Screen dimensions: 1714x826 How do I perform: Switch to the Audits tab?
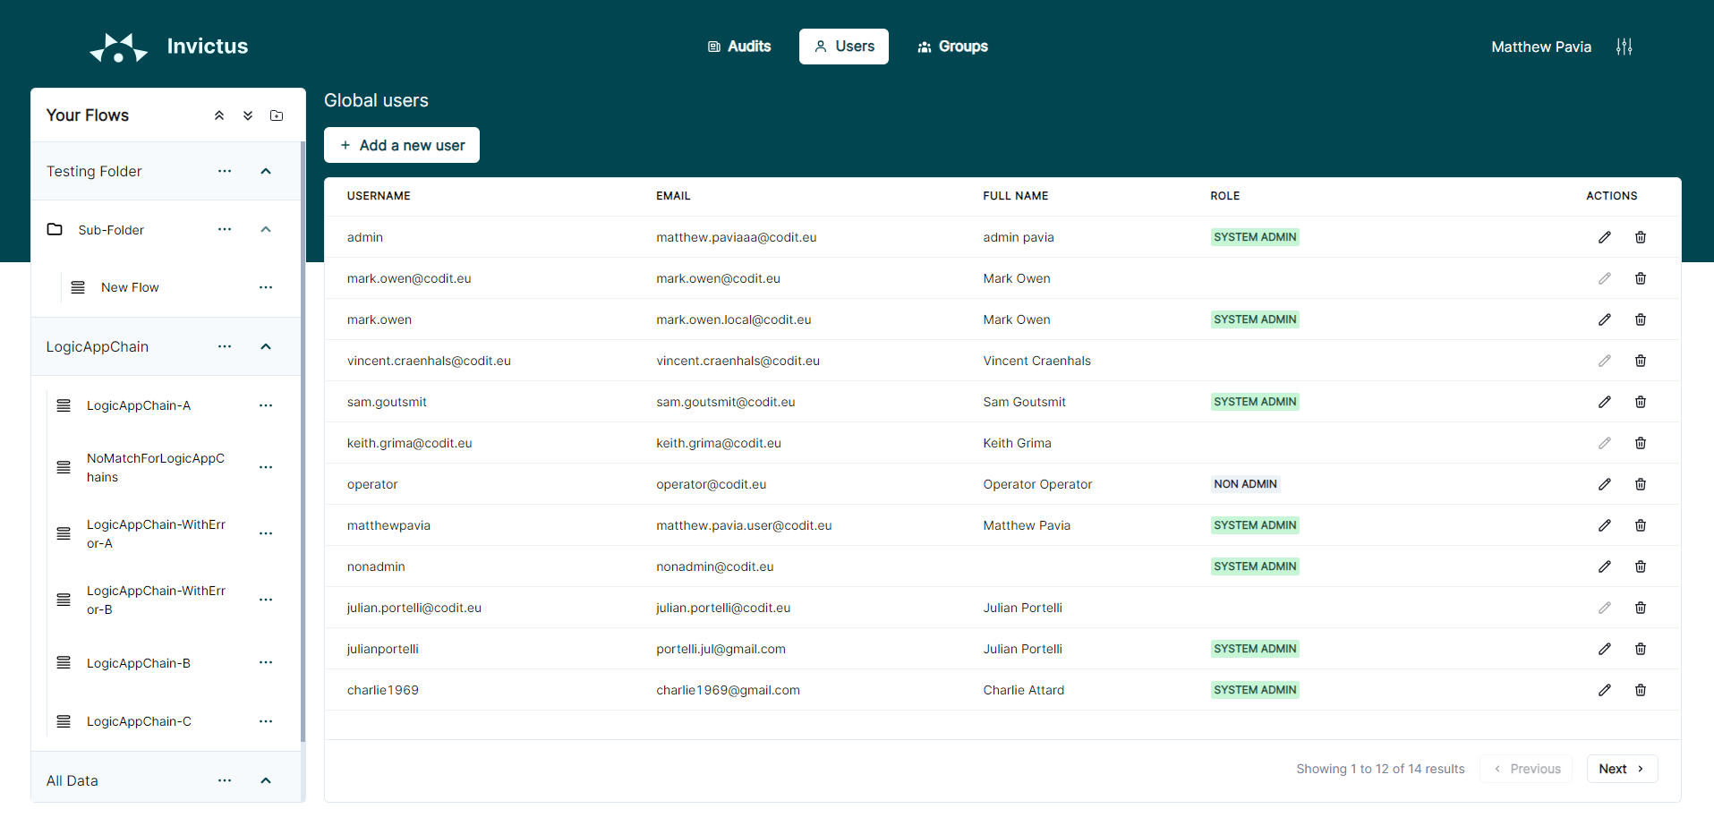tap(738, 46)
